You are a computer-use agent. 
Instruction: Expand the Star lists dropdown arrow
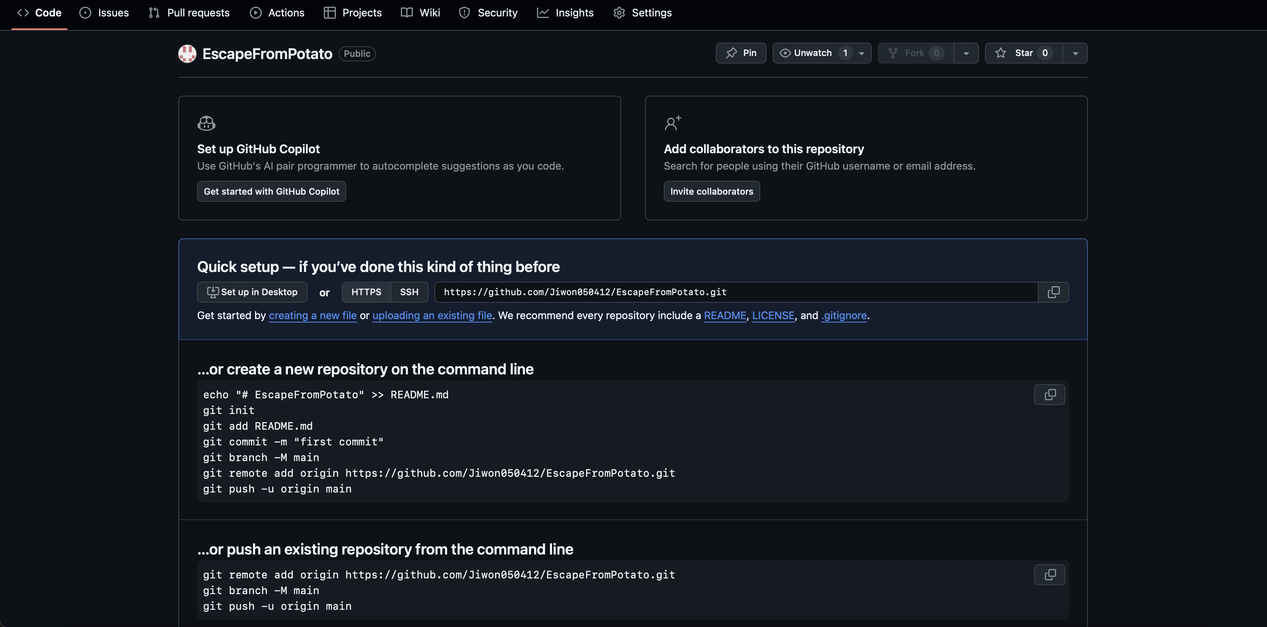1075,53
